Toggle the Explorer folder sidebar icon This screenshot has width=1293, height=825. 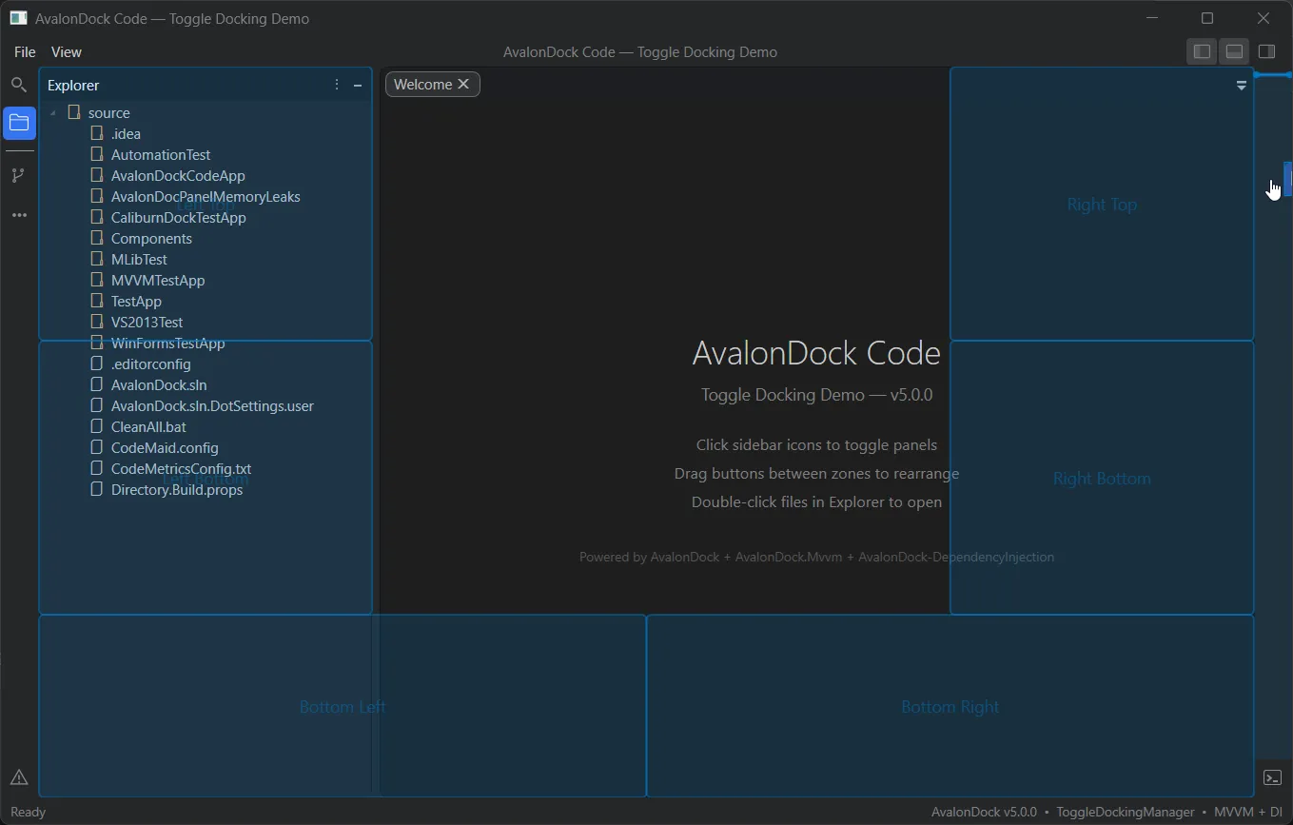tap(19, 123)
